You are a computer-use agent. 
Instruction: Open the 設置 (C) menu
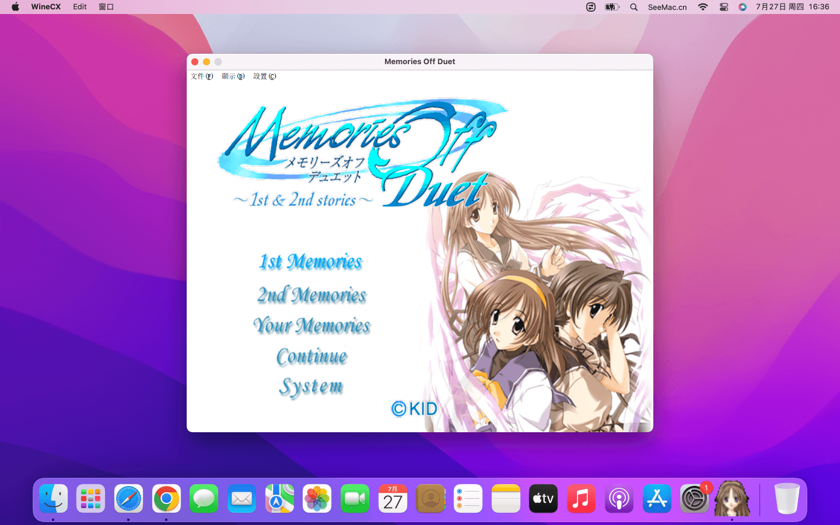click(264, 76)
